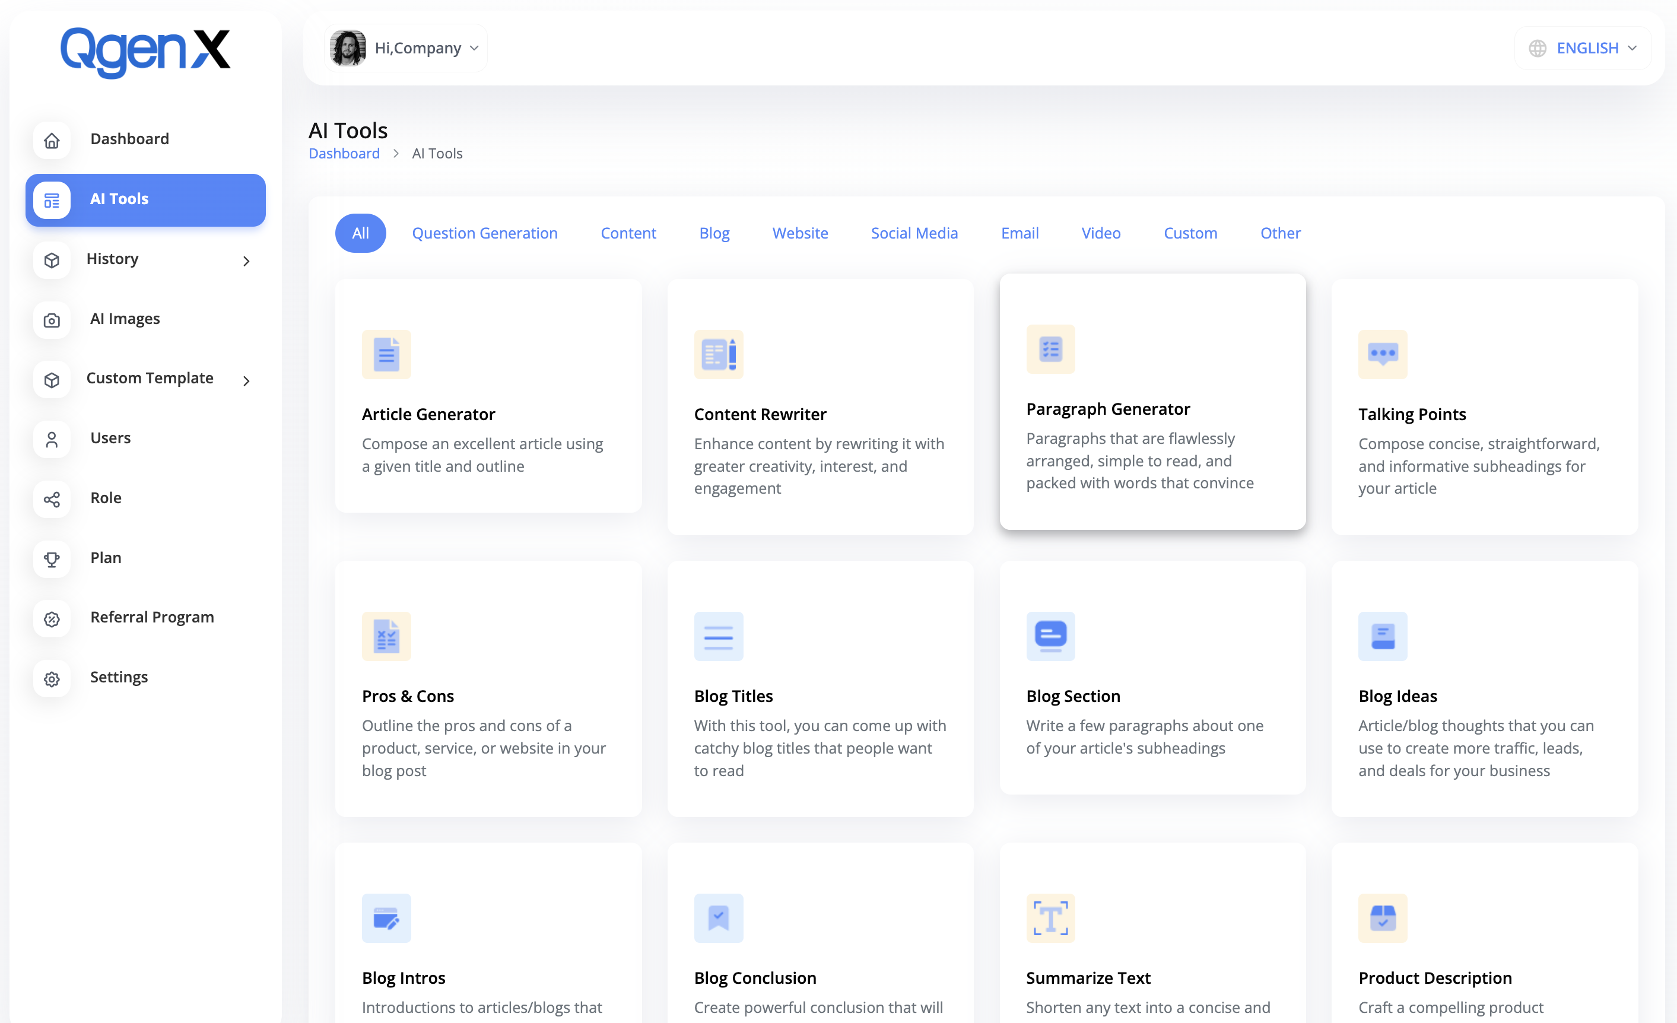Open the Plan sidebar item
Viewport: 1677px width, 1023px height.
coord(145,558)
